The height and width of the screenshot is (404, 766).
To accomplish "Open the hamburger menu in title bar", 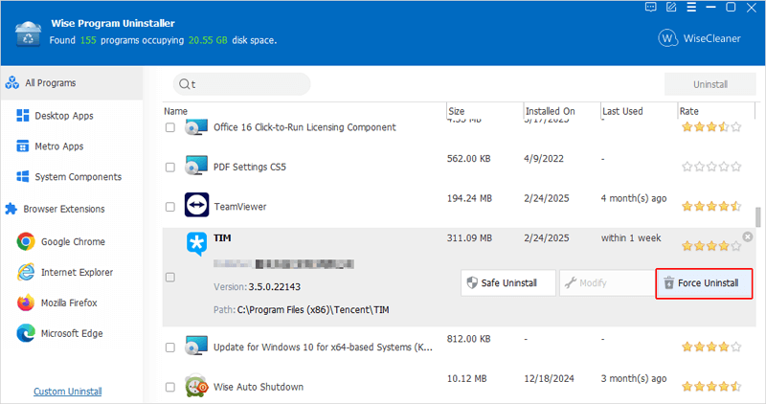I will pos(691,7).
